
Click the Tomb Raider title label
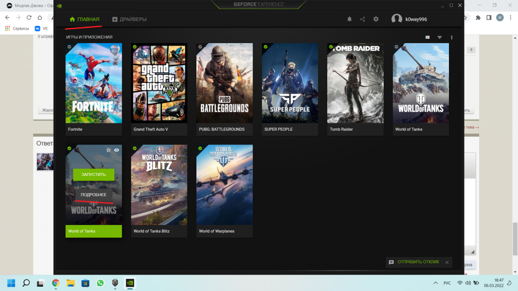(341, 129)
